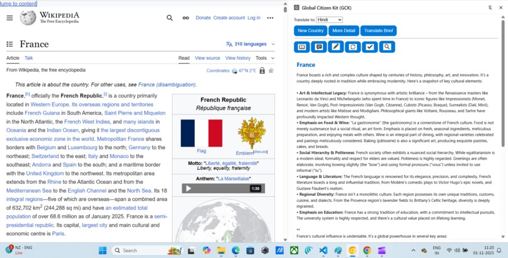Click the New Country button
The width and height of the screenshot is (508, 258).
click(x=310, y=31)
